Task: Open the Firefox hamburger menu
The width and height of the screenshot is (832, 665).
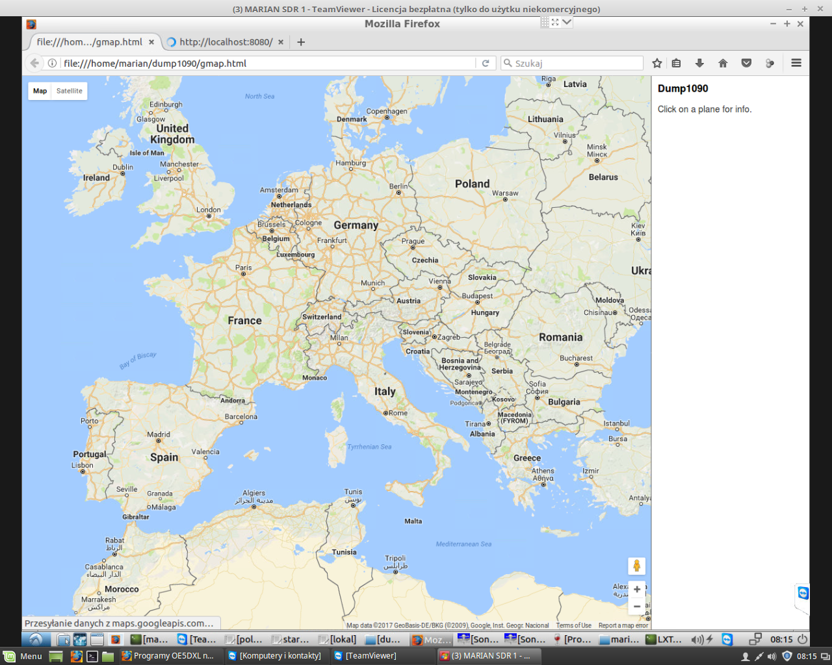Action: pos(796,63)
